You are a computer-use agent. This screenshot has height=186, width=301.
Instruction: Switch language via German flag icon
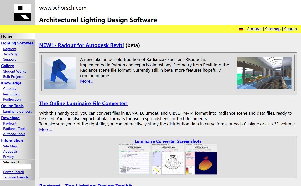click(241, 29)
